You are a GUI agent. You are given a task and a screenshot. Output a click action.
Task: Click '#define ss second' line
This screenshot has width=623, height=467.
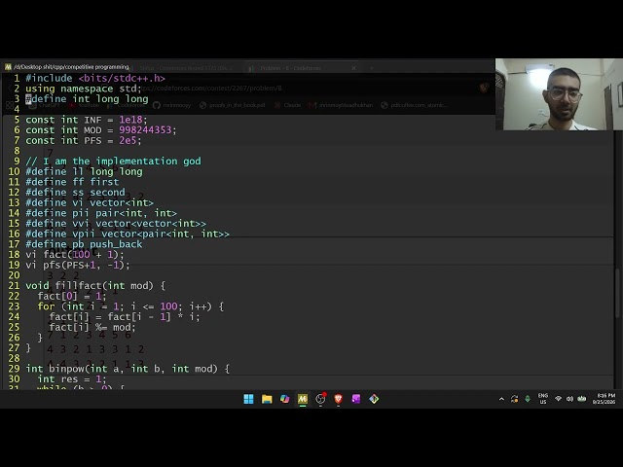[x=75, y=193]
